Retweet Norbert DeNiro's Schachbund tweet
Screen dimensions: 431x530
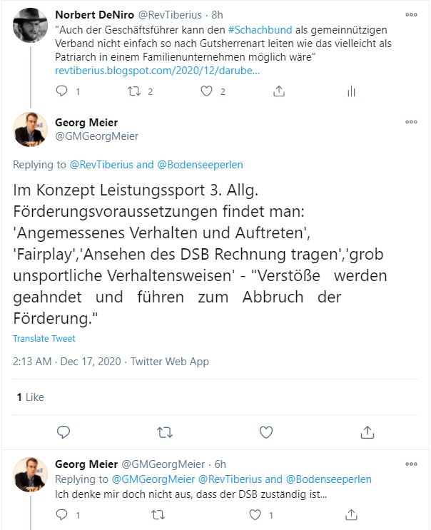coord(134,91)
